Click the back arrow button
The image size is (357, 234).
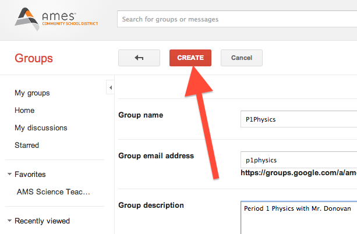click(x=139, y=58)
